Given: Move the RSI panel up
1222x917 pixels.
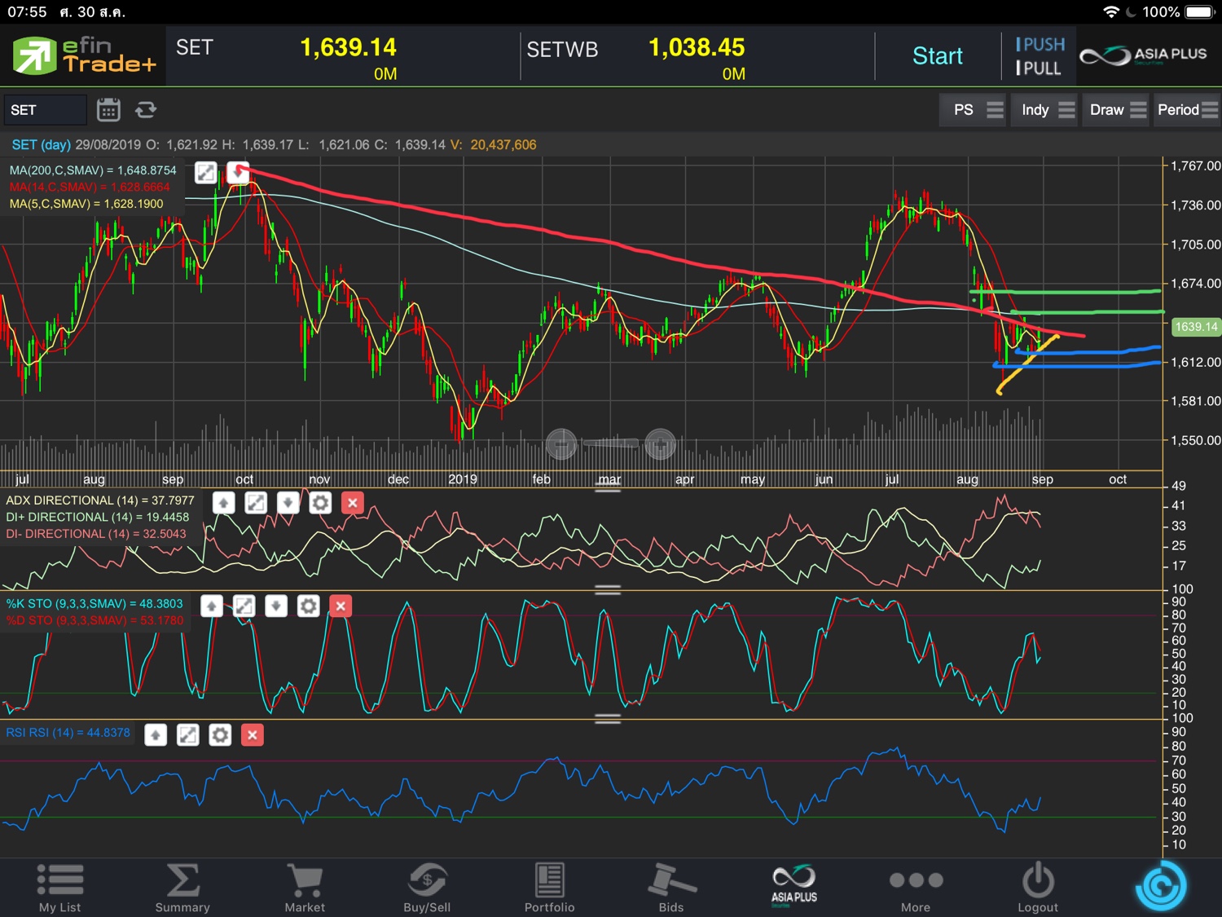Looking at the screenshot, I should (x=156, y=735).
